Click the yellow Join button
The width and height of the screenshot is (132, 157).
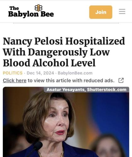click(101, 12)
